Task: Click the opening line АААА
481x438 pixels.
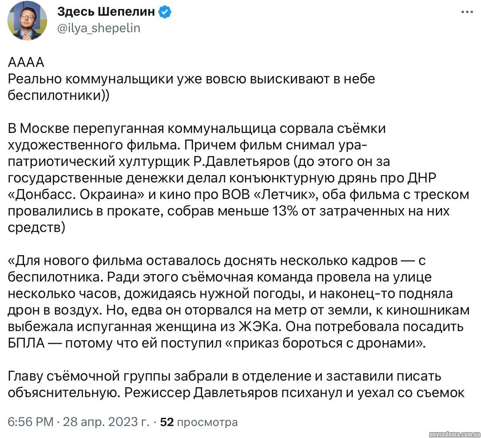Action: (x=26, y=63)
